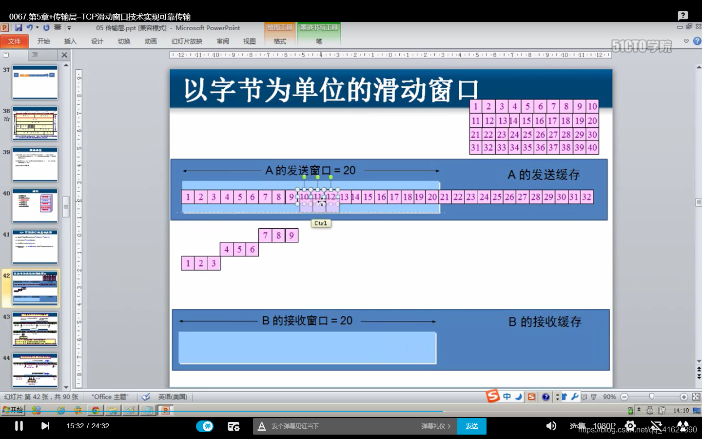Open danmaku settings icon

pos(234,426)
